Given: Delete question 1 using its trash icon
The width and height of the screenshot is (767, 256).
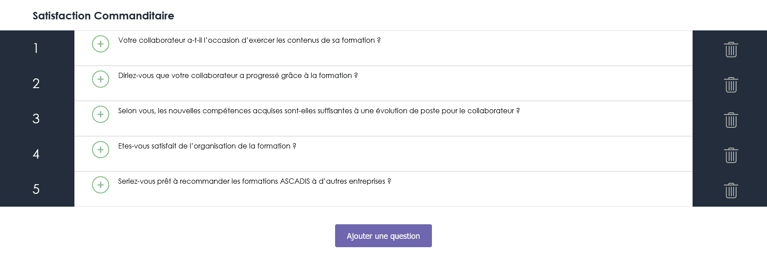Looking at the screenshot, I should click(x=730, y=50).
